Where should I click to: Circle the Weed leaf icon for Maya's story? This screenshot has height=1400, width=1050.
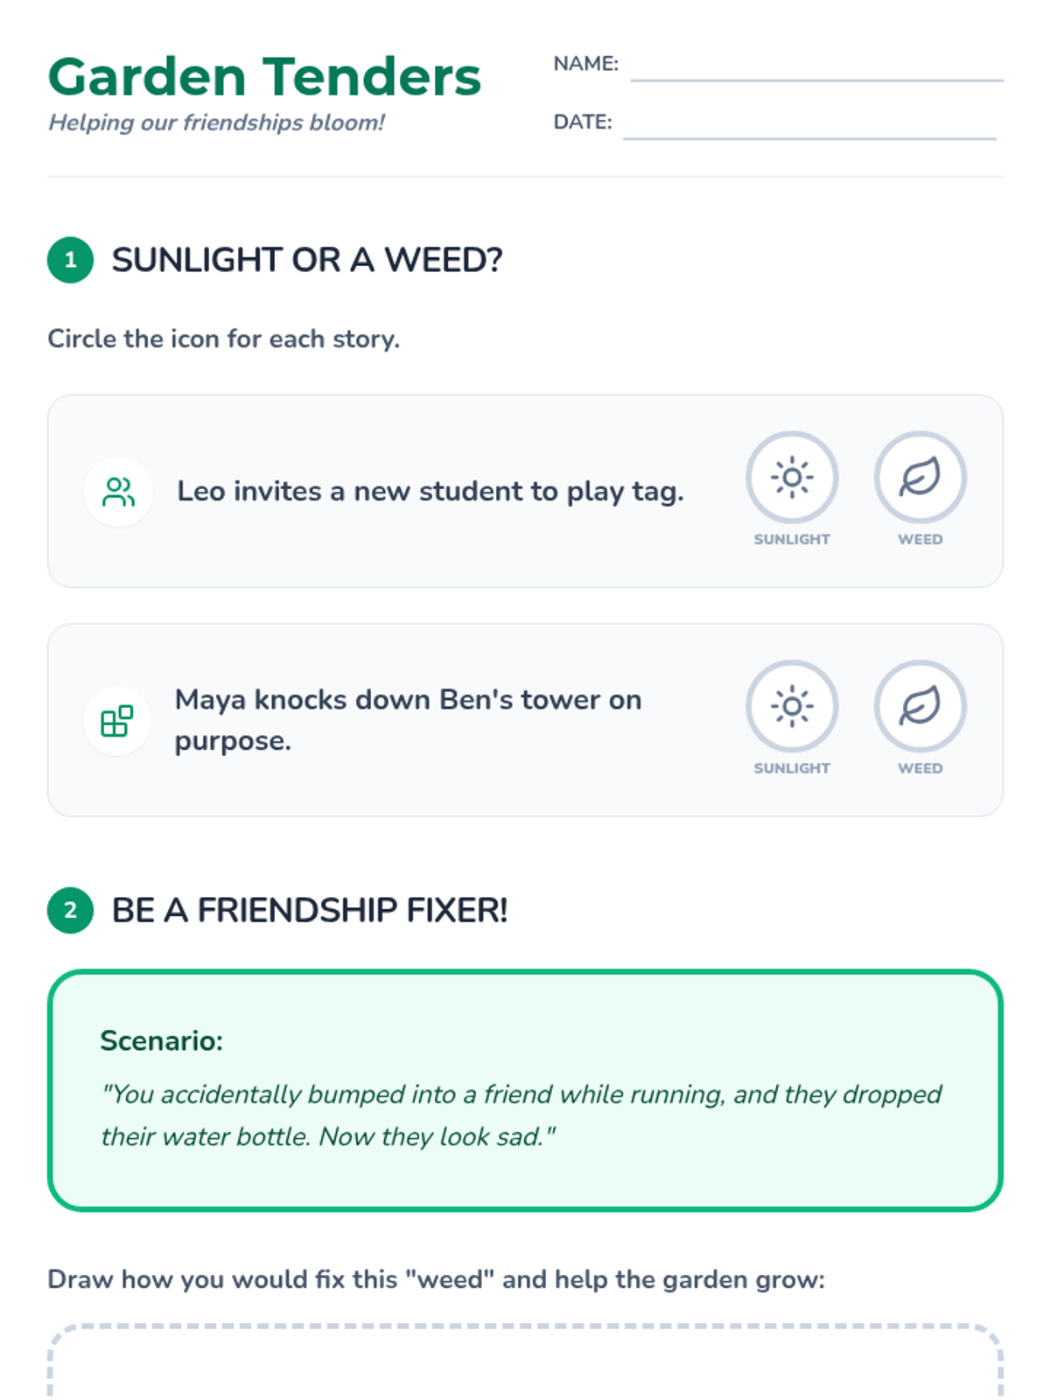(920, 706)
